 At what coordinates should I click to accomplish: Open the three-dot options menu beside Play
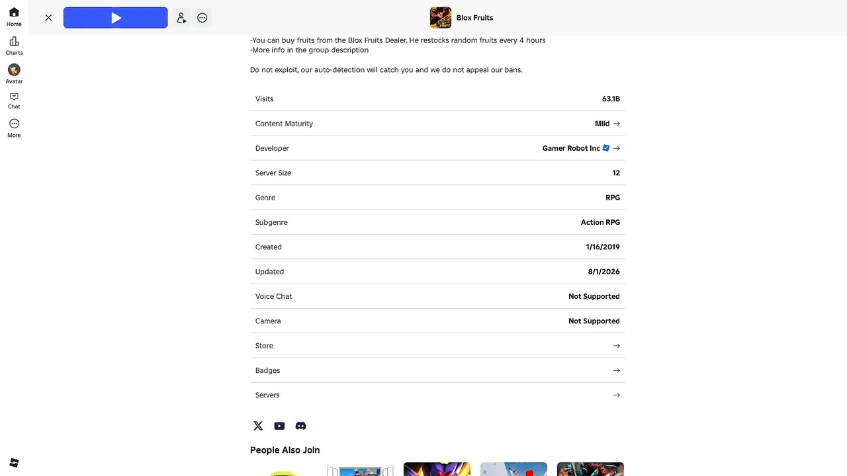(x=202, y=18)
